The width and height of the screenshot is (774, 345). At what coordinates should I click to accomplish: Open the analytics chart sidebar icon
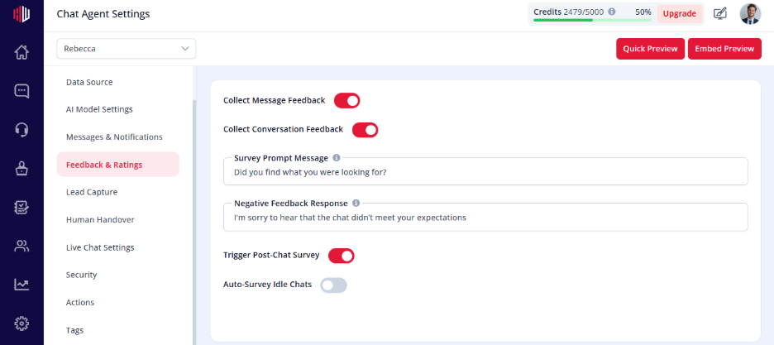point(21,285)
